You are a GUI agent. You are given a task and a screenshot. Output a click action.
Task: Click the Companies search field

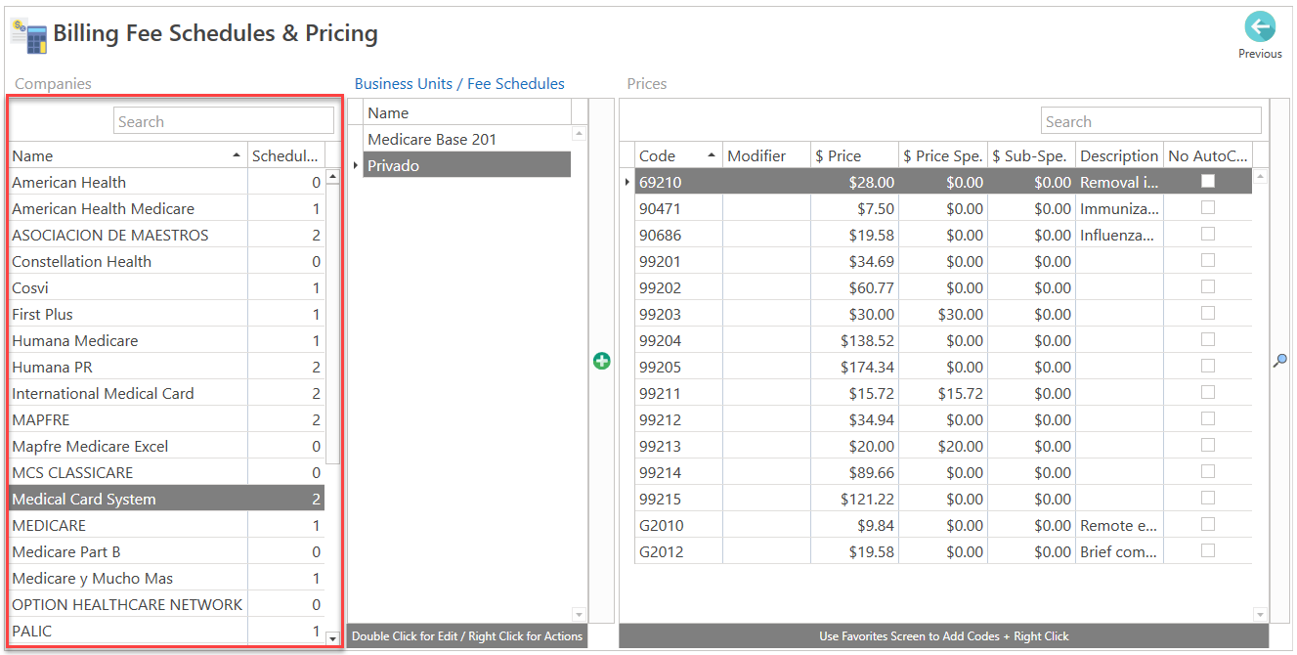point(224,121)
